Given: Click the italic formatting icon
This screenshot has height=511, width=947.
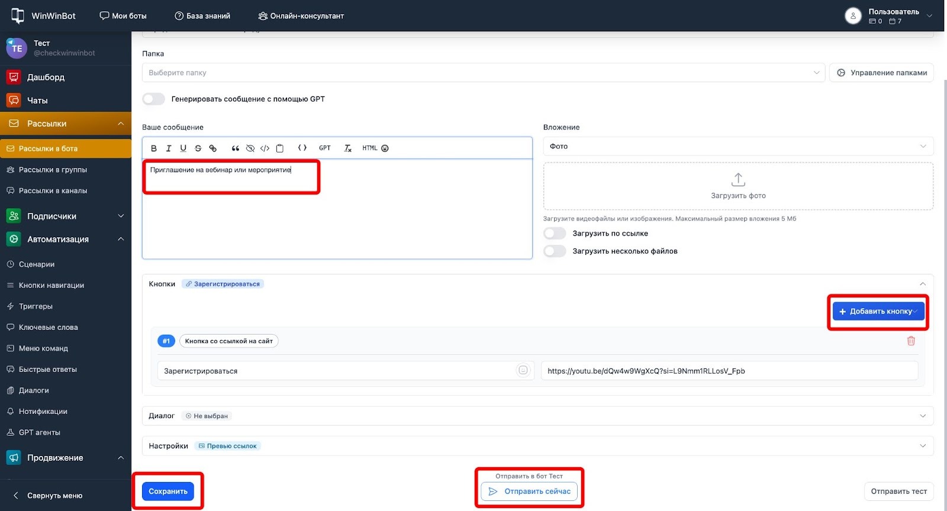Looking at the screenshot, I should pos(169,148).
